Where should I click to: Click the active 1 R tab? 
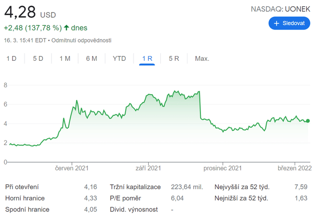pyautogui.click(x=147, y=58)
